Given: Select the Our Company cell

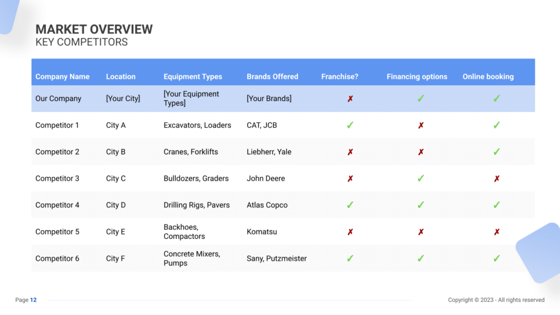Looking at the screenshot, I should 58,98.
